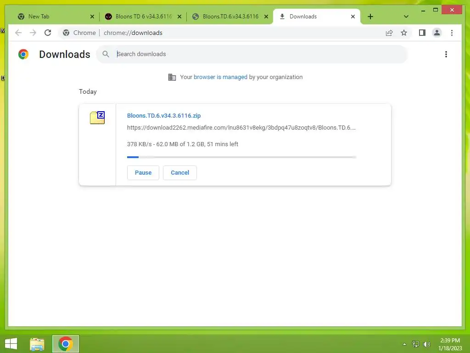This screenshot has height=353, width=470.
Task: Open Downloads page more actions menu
Action: tap(446, 54)
